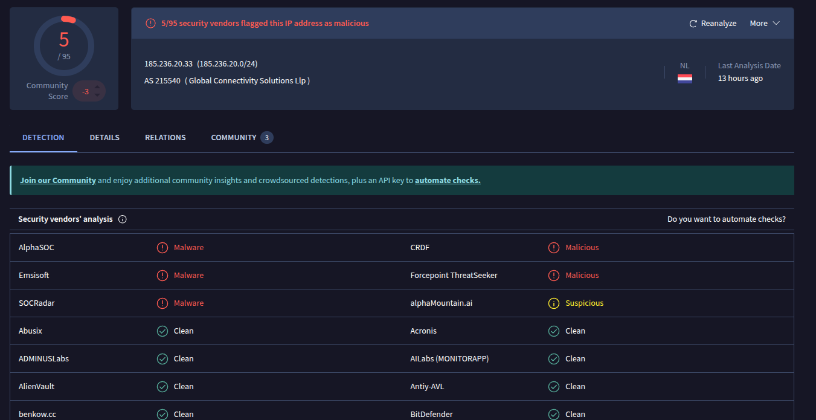816x420 pixels.
Task: Click the Abusix clean checkmark icon
Action: pyautogui.click(x=162, y=331)
